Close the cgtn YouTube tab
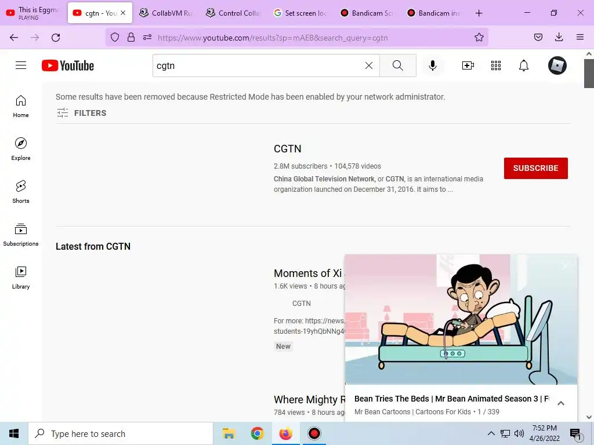This screenshot has height=445, width=594. (x=123, y=13)
